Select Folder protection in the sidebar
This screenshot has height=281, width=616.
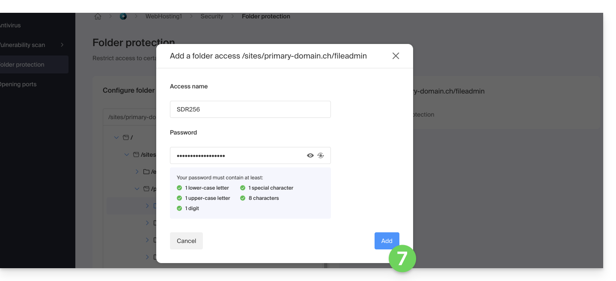(21, 64)
